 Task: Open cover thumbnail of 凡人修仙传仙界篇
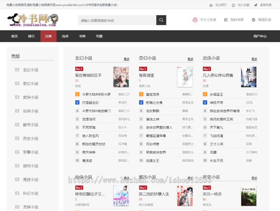pyautogui.click(x=249, y=77)
